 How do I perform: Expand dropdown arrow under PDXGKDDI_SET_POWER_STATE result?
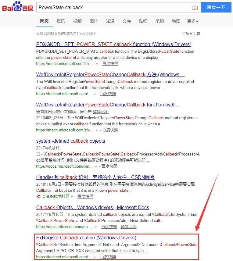[x=97, y=64]
